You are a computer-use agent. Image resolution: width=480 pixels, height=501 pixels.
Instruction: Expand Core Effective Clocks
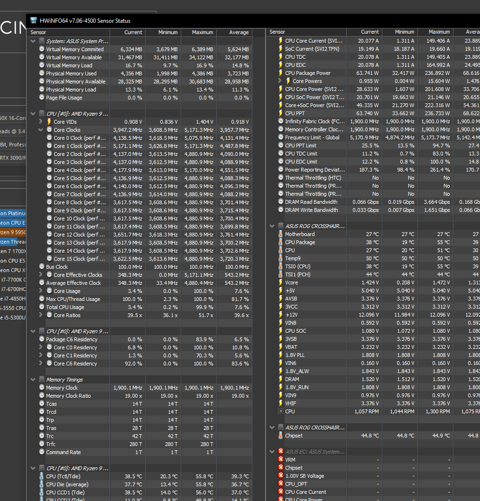pyautogui.click(x=41, y=274)
